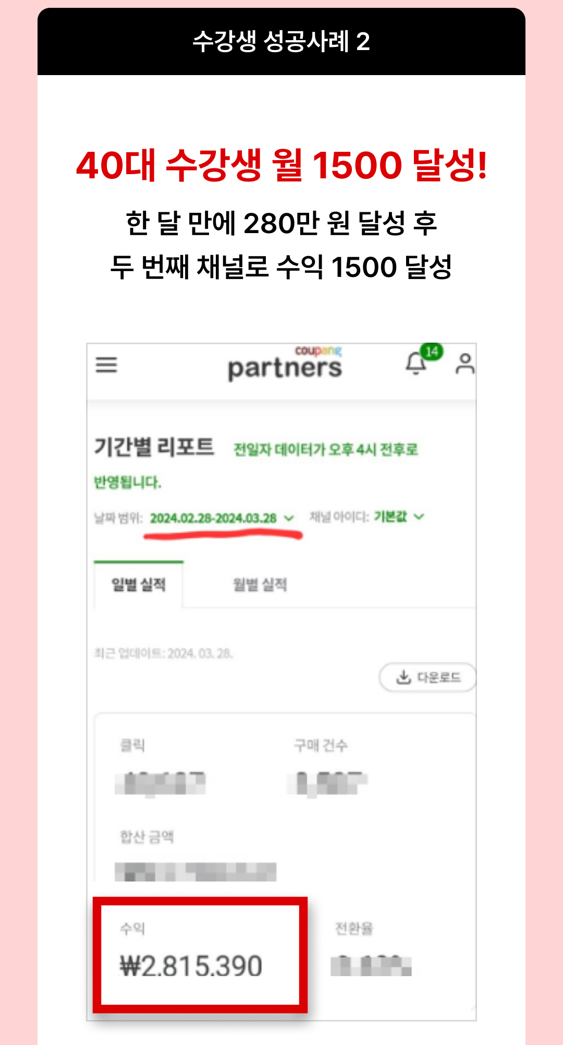Expand the date range chevron
The width and height of the screenshot is (563, 1045).
tap(289, 518)
